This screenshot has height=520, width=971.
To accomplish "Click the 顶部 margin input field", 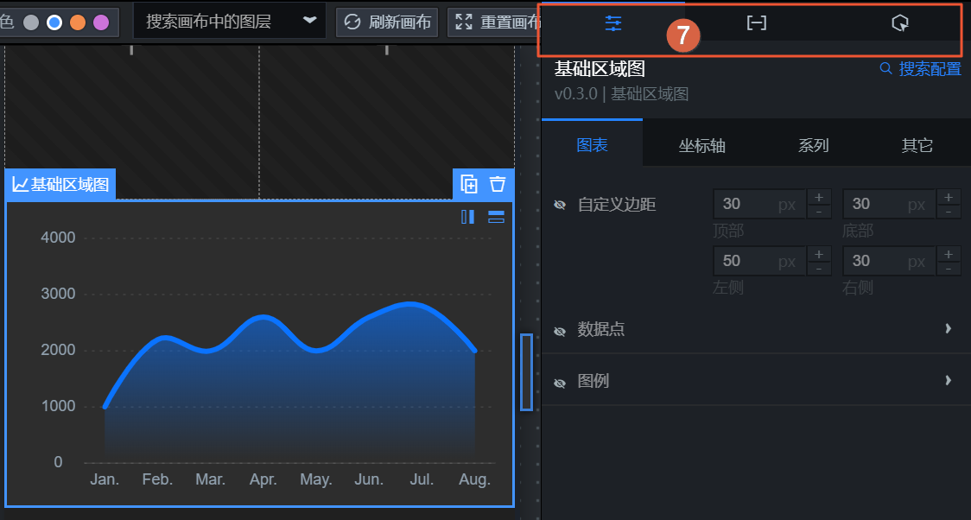I will point(759,204).
